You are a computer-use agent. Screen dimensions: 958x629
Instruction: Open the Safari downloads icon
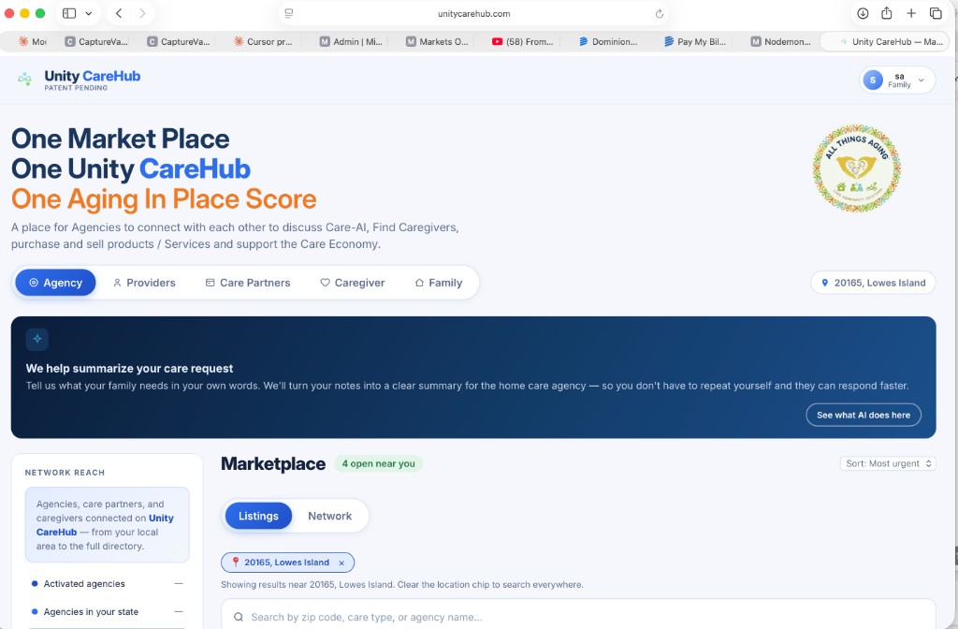[863, 13]
